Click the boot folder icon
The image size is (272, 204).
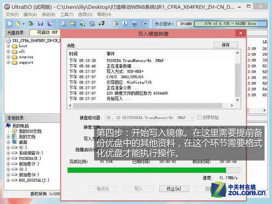(14, 46)
